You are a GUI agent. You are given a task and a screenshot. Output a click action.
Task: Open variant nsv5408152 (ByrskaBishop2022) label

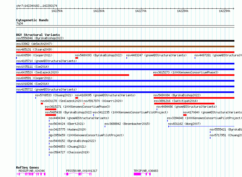(x=72, y=141)
